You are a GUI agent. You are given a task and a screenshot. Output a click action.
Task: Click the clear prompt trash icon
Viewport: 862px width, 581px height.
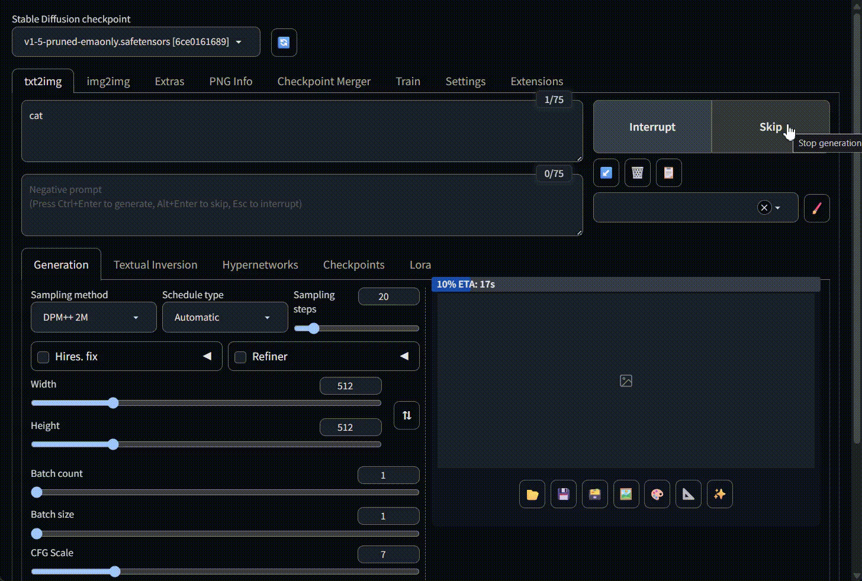tap(637, 173)
